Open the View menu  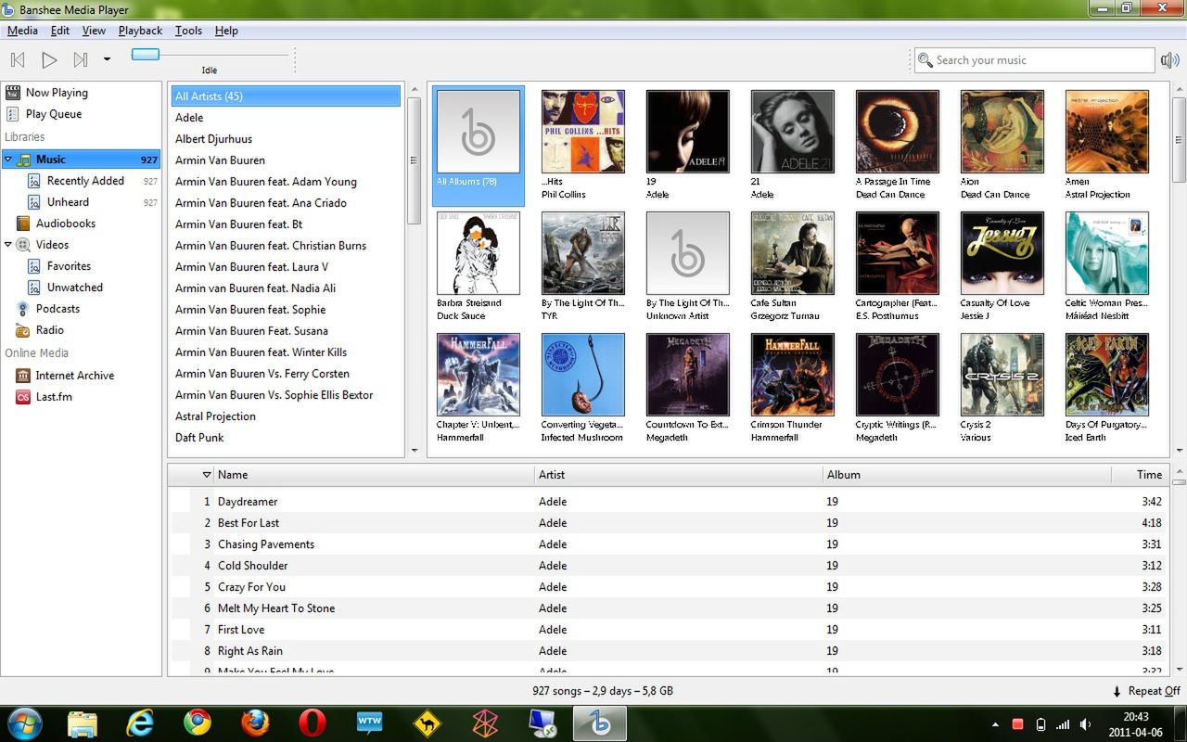tap(94, 31)
